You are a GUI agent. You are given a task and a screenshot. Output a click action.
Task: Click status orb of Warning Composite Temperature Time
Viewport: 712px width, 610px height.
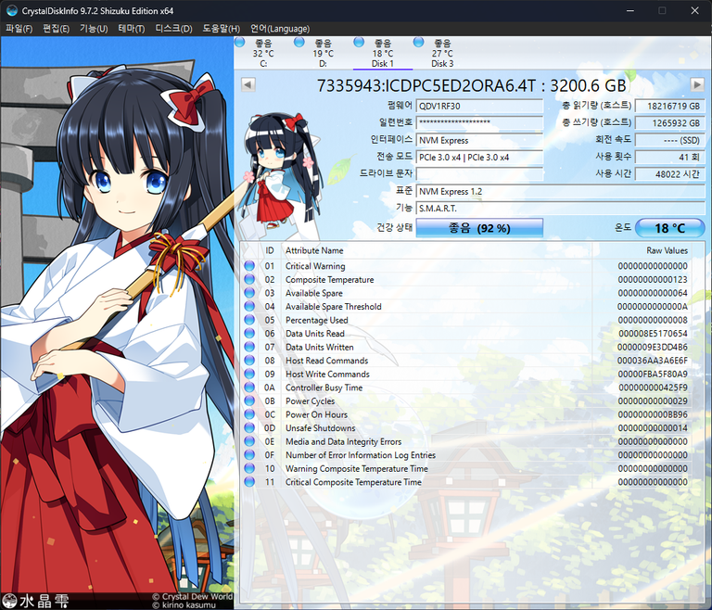coord(249,468)
